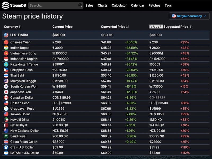The height and width of the screenshot is (159, 212).
Task: Click the Vietnamese Dong flag icon
Action: tap(6, 53)
